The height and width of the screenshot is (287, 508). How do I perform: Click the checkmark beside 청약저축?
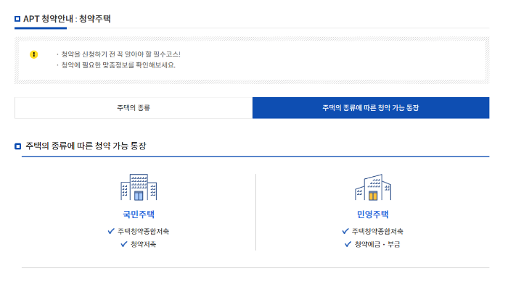(124, 244)
